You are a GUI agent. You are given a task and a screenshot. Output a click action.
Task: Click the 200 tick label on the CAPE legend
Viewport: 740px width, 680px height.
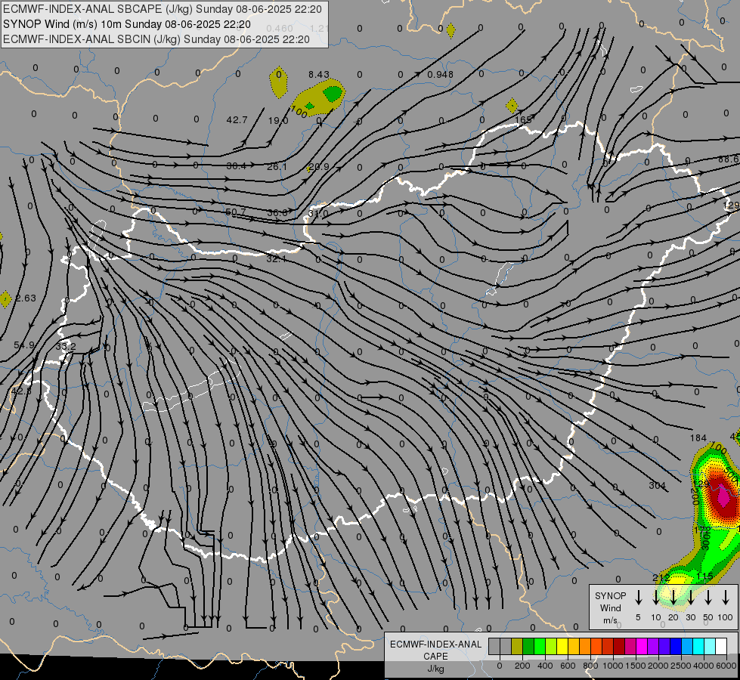(x=522, y=666)
